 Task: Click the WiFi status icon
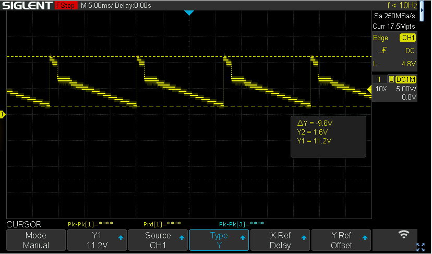[404, 234]
